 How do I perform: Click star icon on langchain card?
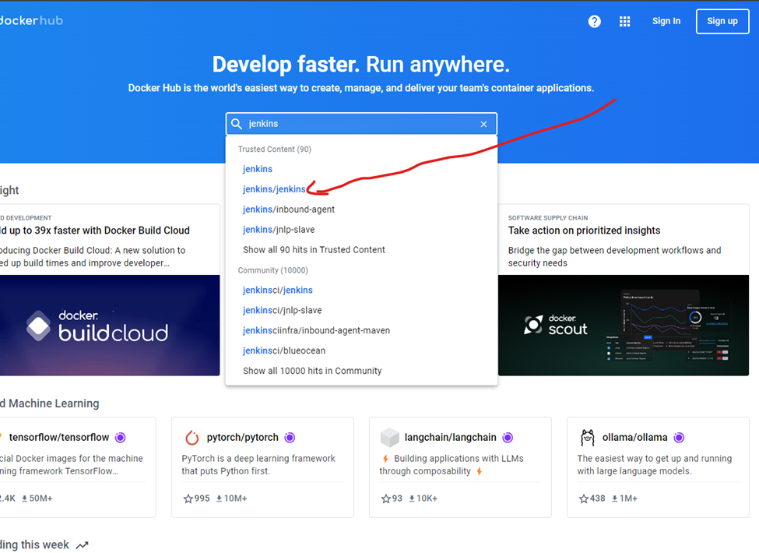[x=386, y=498]
